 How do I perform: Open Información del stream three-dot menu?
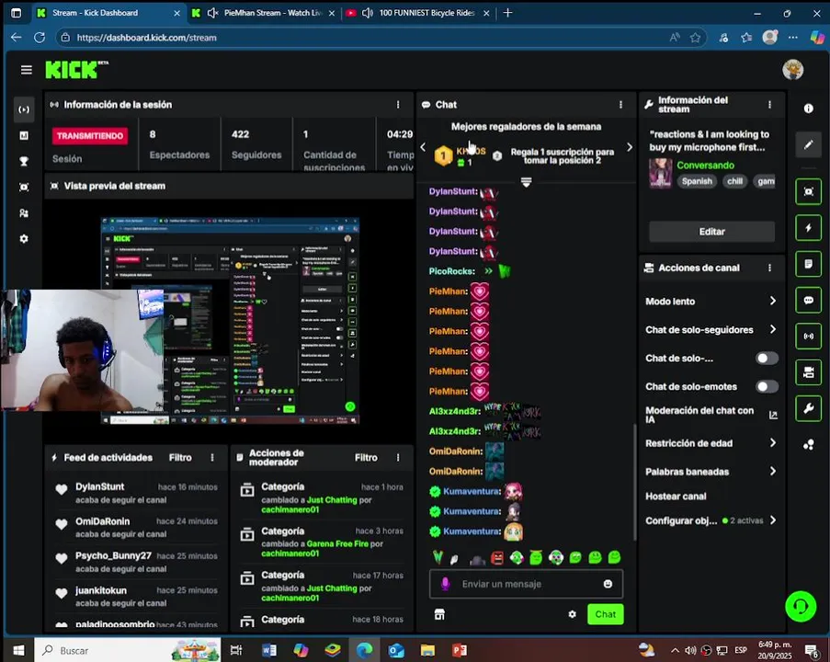click(769, 105)
